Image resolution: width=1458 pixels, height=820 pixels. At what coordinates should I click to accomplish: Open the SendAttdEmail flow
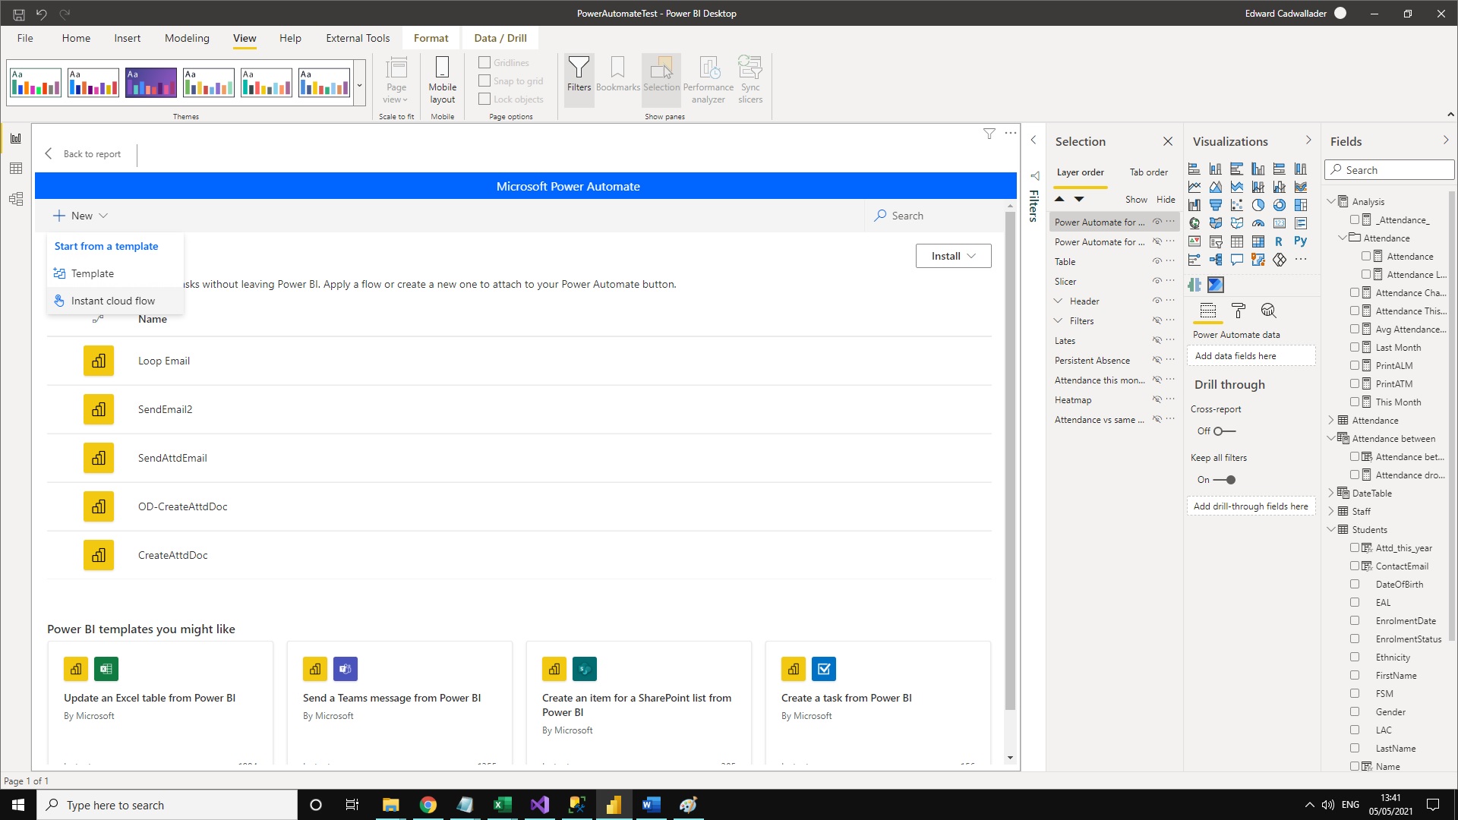[172, 458]
